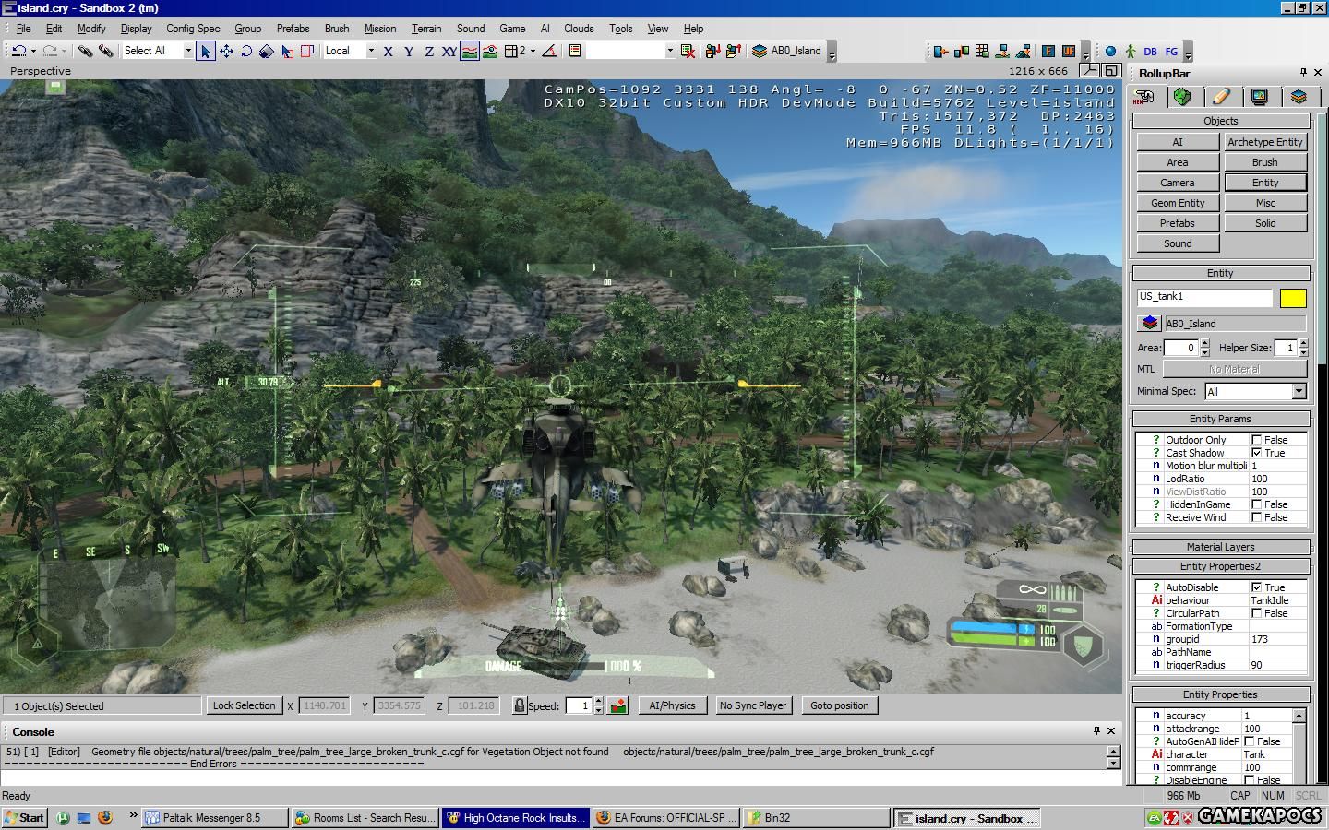The width and height of the screenshot is (1329, 830).
Task: Open the grid size dropdown arrow
Action: (533, 51)
